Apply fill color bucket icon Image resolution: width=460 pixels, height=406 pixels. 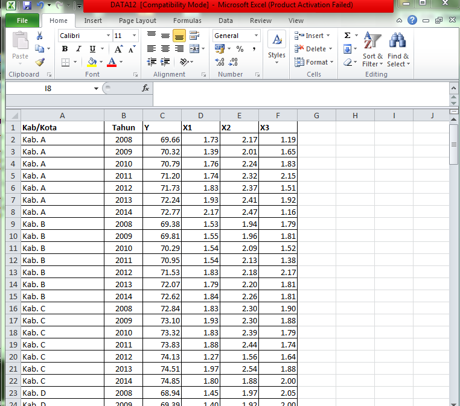coord(92,62)
